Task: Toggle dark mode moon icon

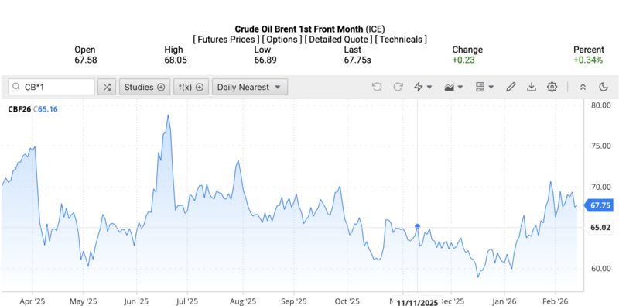Action: [604, 87]
